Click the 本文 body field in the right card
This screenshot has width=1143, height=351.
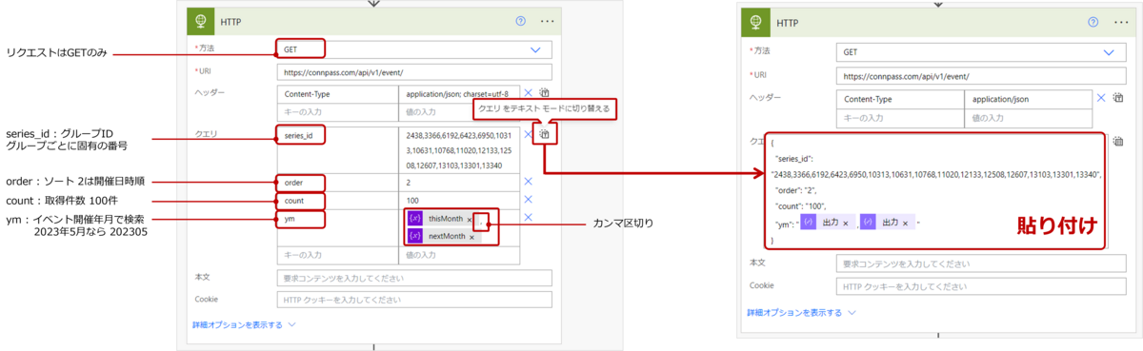tap(981, 263)
